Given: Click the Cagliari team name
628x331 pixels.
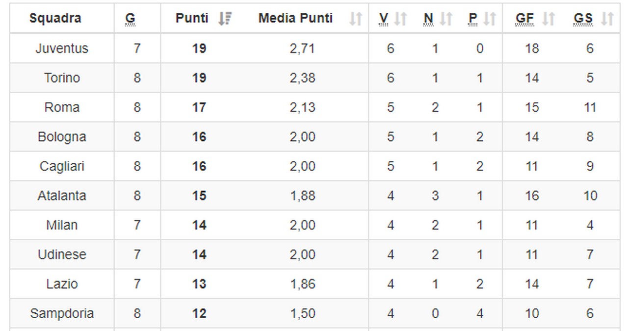Looking at the screenshot, I should coord(62,166).
